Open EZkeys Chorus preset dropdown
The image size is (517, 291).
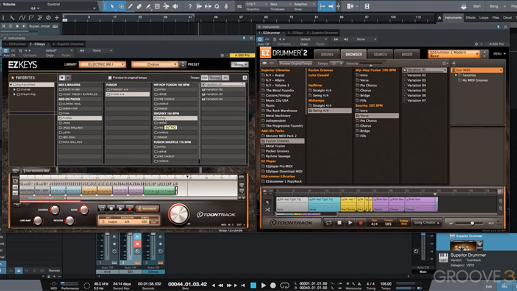155,64
